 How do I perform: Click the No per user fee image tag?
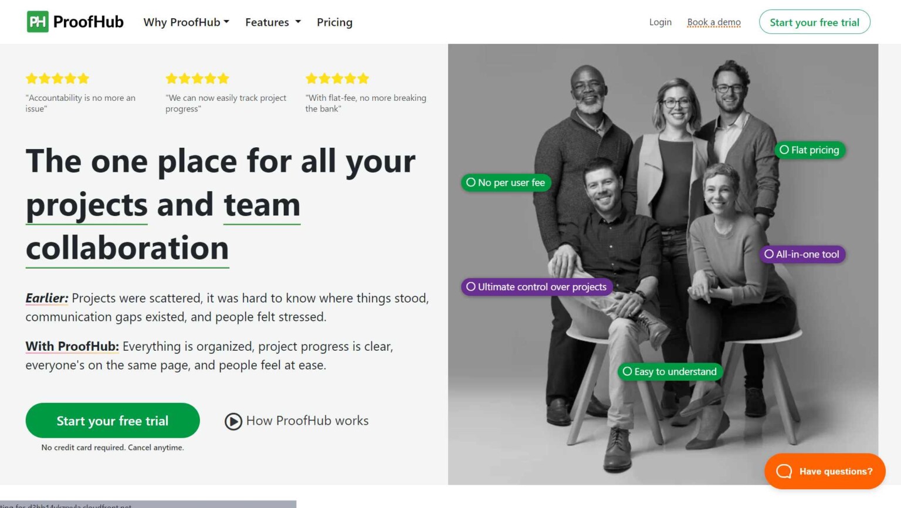(506, 182)
